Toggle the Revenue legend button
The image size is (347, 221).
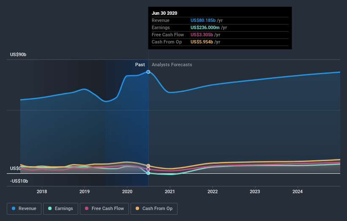(x=24, y=209)
